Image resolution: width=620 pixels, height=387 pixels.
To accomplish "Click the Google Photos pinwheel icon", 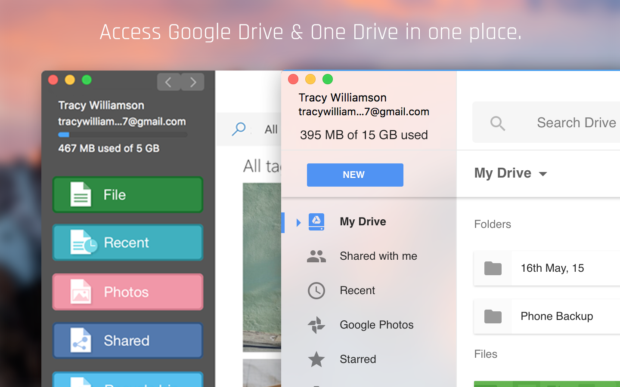I will (x=316, y=325).
